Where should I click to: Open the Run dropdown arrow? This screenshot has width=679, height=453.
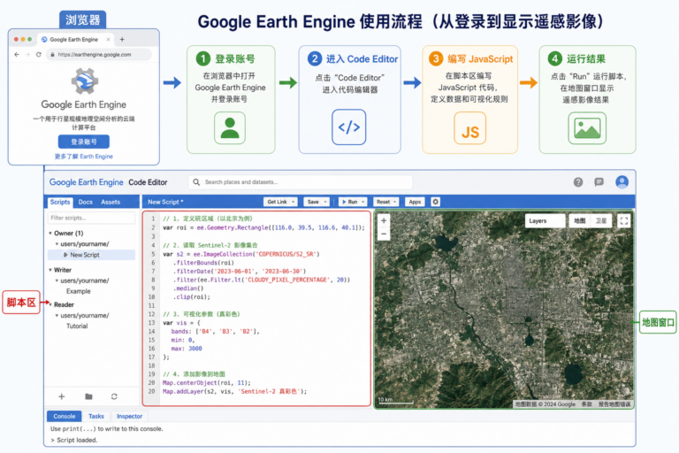pos(362,202)
